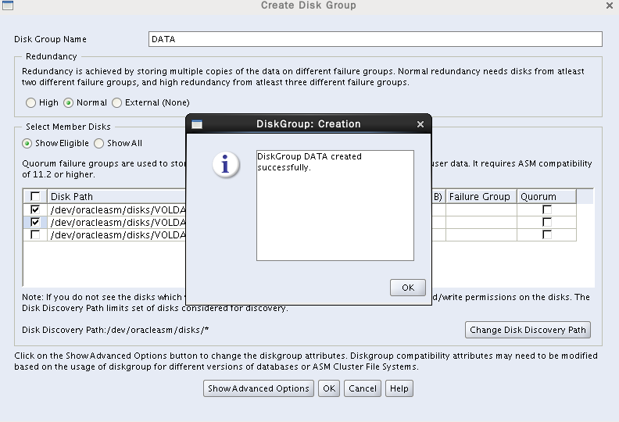Open the DiskGroup Creation window menu icon
The image size is (619, 422).
[197, 124]
